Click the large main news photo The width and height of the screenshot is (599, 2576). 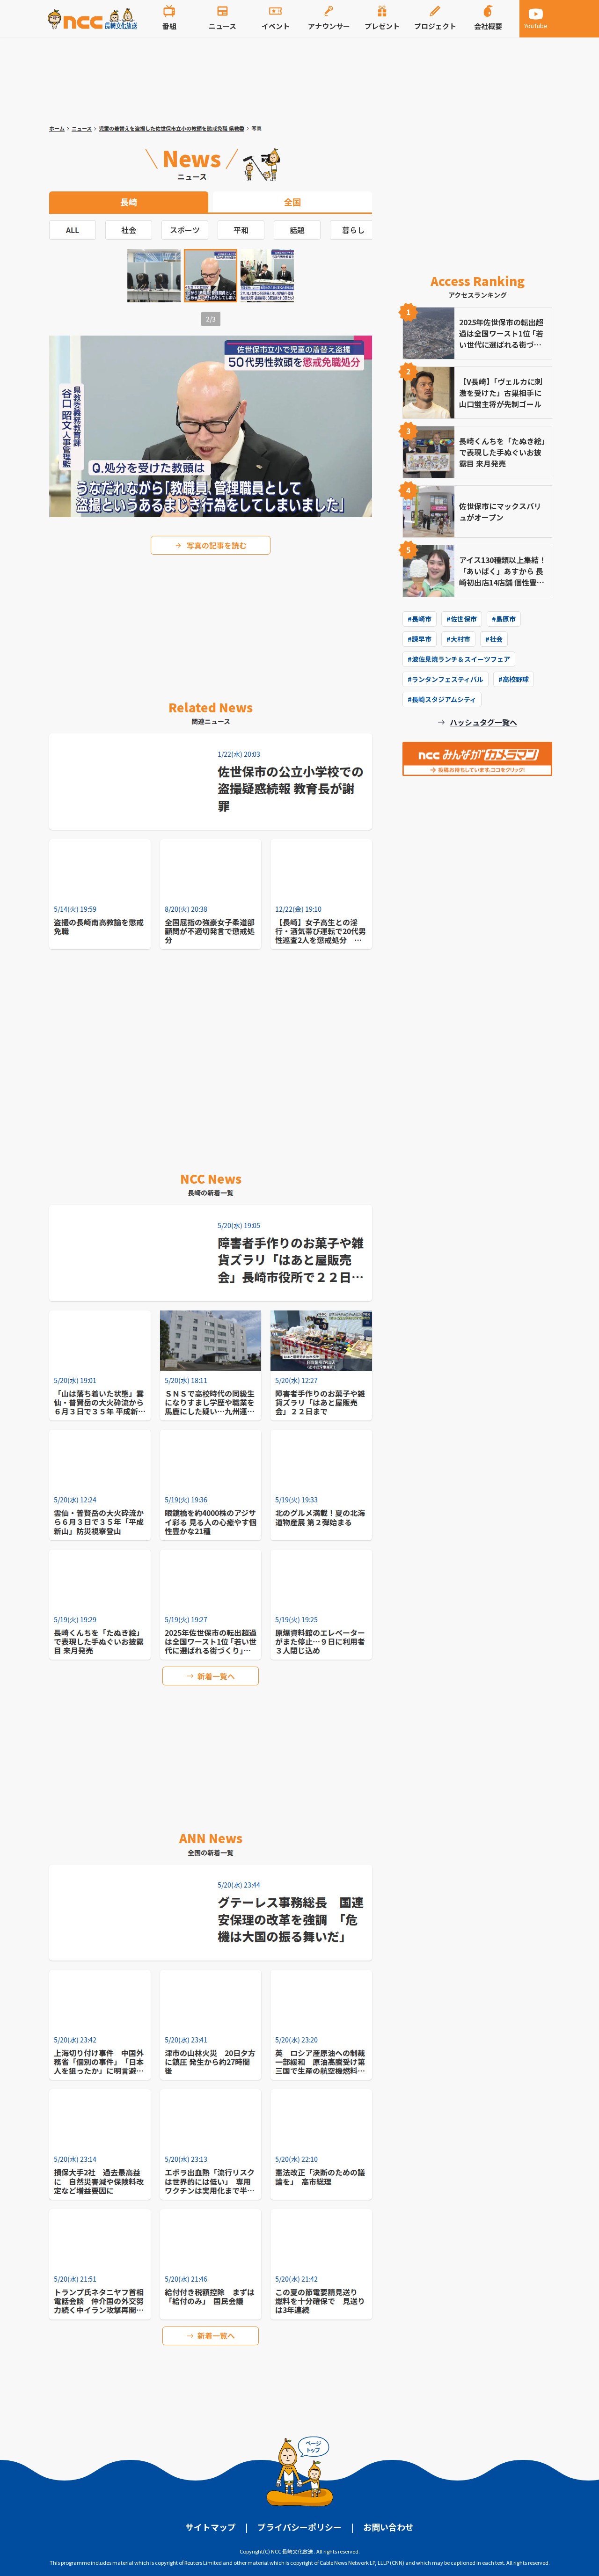(x=210, y=426)
